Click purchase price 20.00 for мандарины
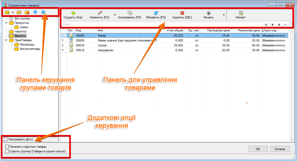This screenshot has height=161, width=297. click(x=226, y=50)
